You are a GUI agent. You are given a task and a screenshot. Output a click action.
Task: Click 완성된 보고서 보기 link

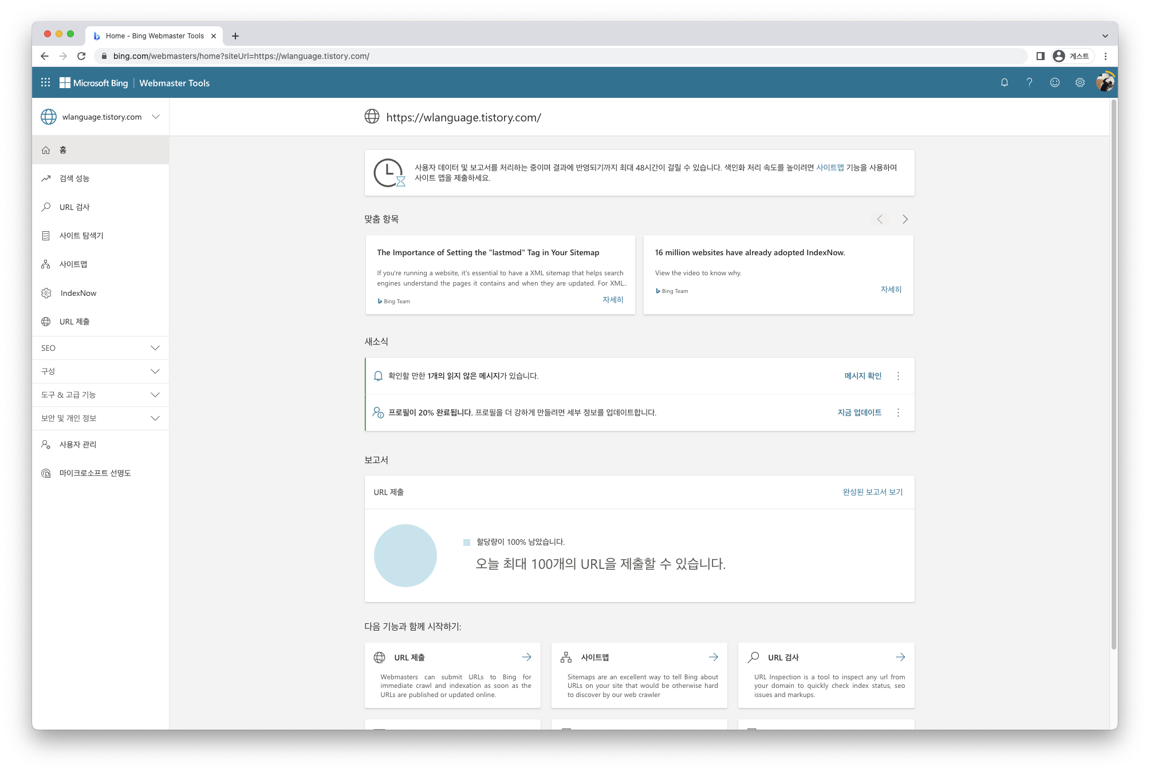pyautogui.click(x=872, y=492)
